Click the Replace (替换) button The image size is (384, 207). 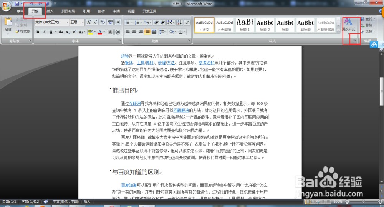point(367,25)
